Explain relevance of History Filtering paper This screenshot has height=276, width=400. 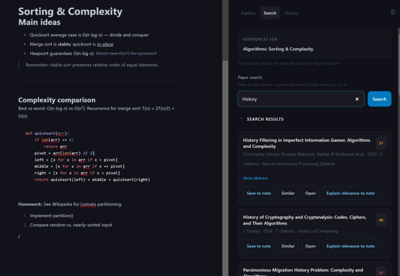click(x=350, y=193)
